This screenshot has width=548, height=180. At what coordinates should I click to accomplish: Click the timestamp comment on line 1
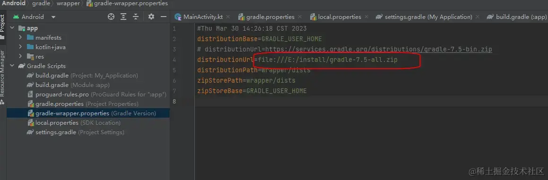point(252,29)
